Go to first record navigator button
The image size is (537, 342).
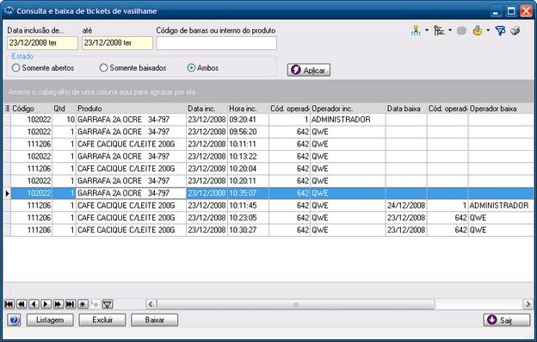pos(9,304)
